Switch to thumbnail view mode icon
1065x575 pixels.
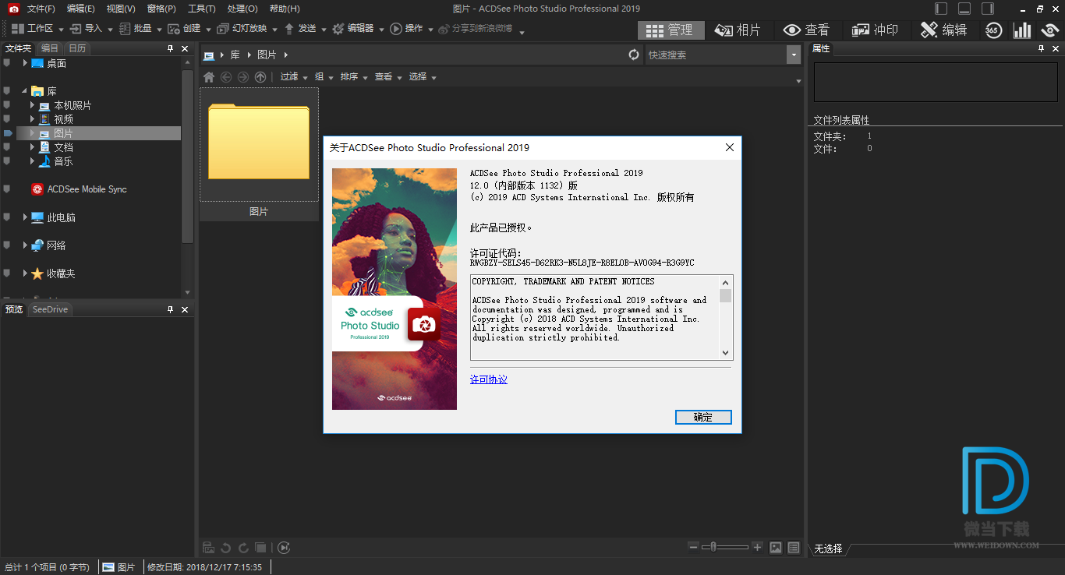point(776,548)
